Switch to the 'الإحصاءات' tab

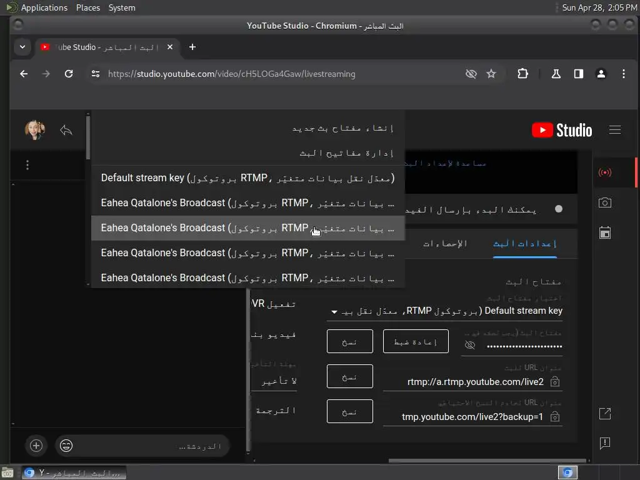pos(445,244)
